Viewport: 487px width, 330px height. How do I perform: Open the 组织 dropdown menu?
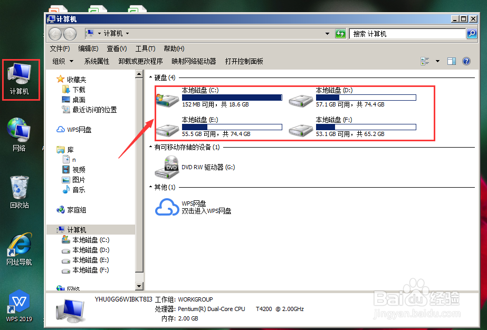click(x=62, y=61)
